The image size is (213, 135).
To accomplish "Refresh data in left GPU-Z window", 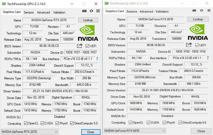I will click(x=92, y=11).
